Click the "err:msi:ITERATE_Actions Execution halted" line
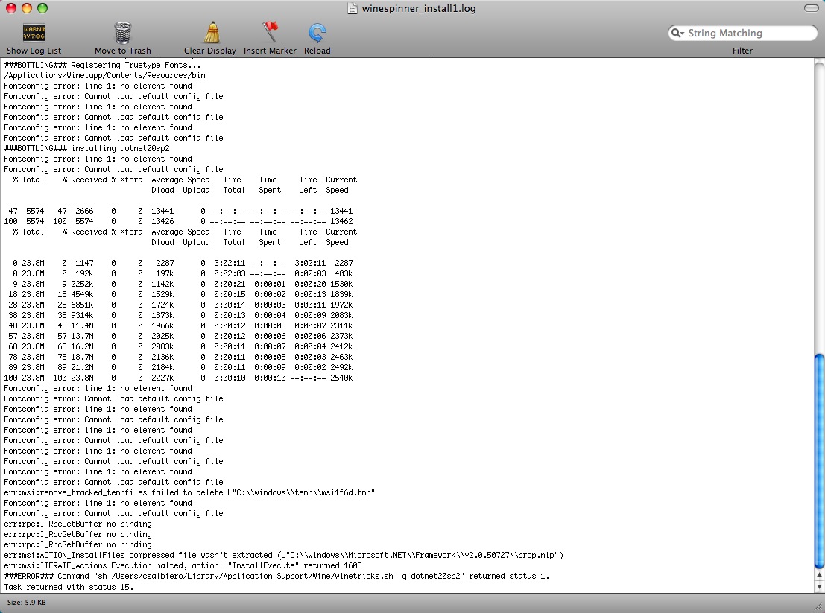 183,565
